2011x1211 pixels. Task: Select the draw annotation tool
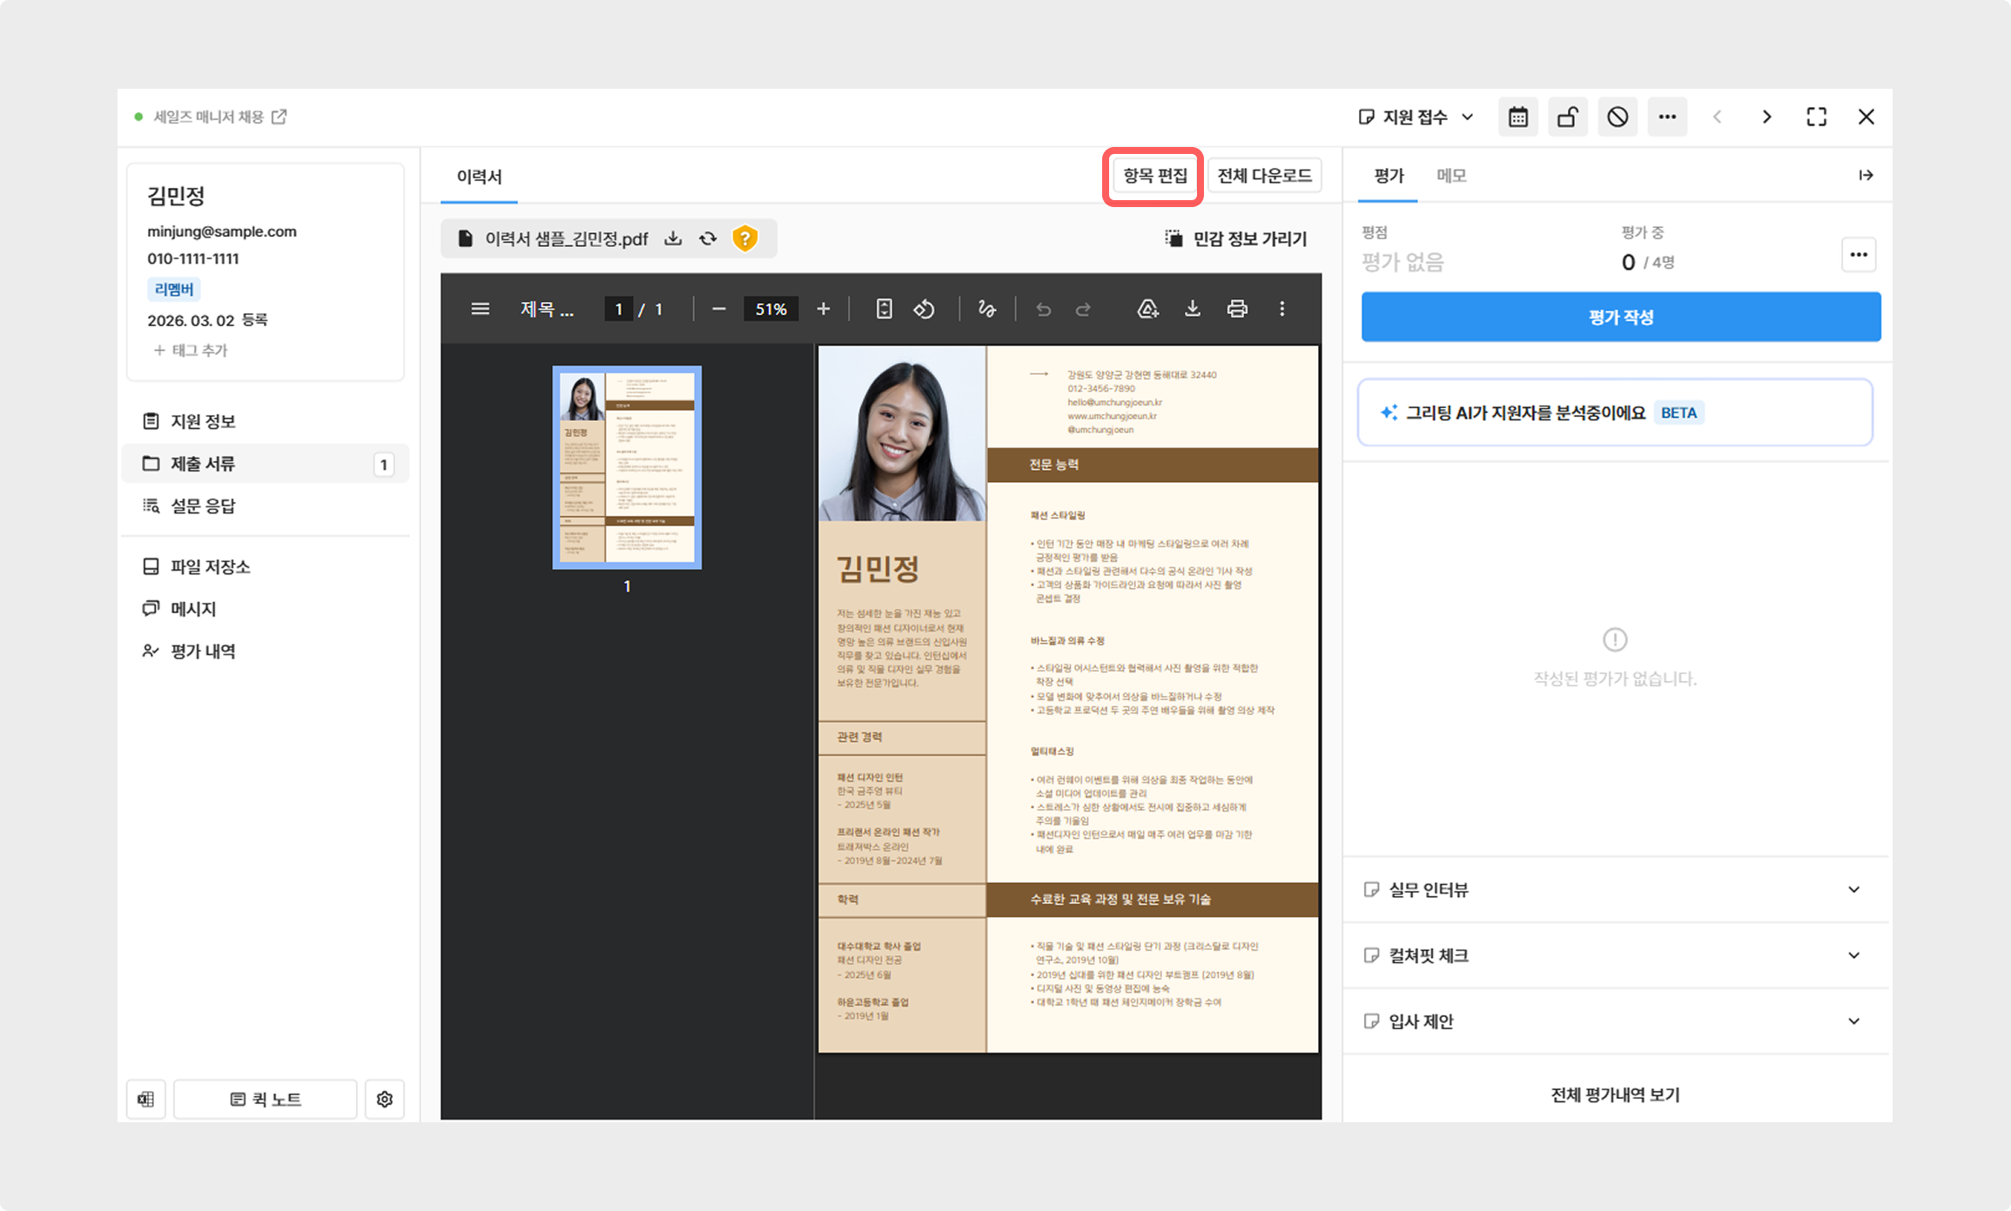(x=987, y=309)
